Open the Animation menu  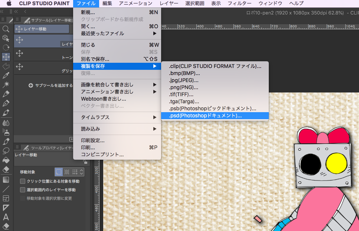point(136,3)
